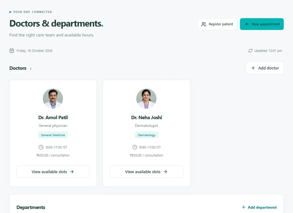Click the Departments section heading
Viewport: 293px width, 213px height.
tap(31, 207)
